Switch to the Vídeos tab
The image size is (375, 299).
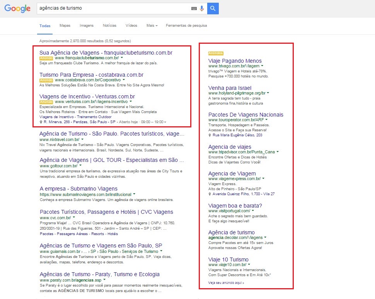pos(131,26)
